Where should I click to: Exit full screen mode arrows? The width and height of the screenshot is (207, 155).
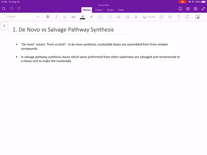coord(203,9)
